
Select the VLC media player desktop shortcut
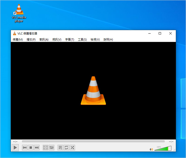(19, 13)
